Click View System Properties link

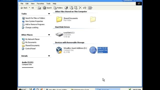pyautogui.click(x=34, y=21)
